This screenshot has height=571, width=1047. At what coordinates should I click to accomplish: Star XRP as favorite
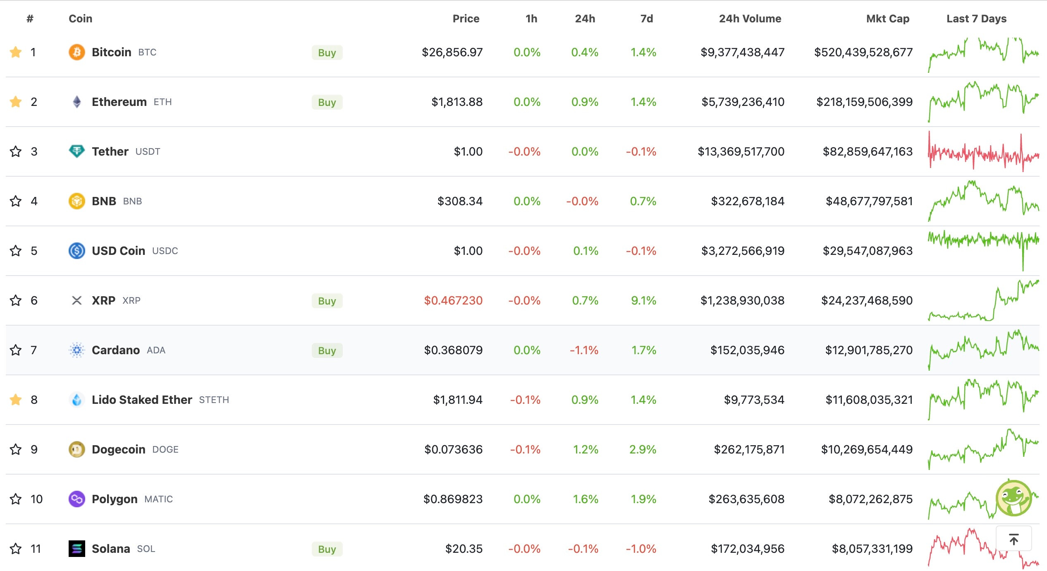[16, 300]
